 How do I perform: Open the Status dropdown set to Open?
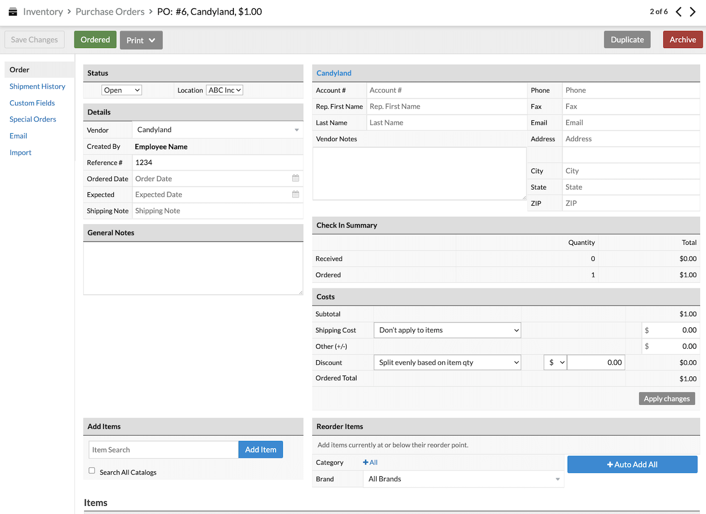122,90
